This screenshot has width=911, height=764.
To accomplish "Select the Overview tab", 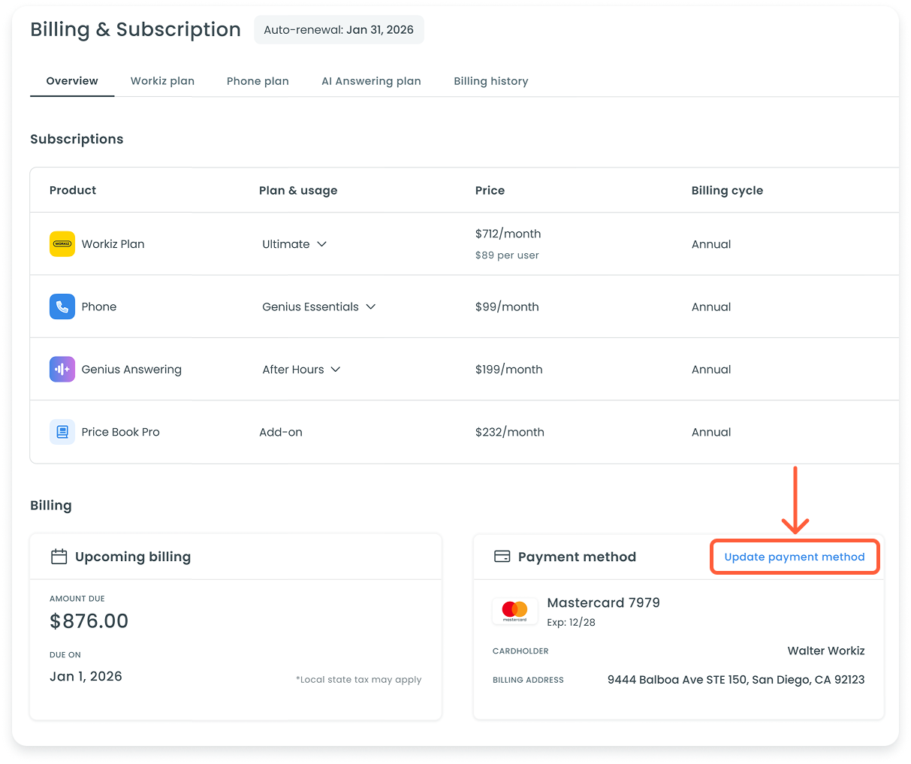I will [72, 81].
